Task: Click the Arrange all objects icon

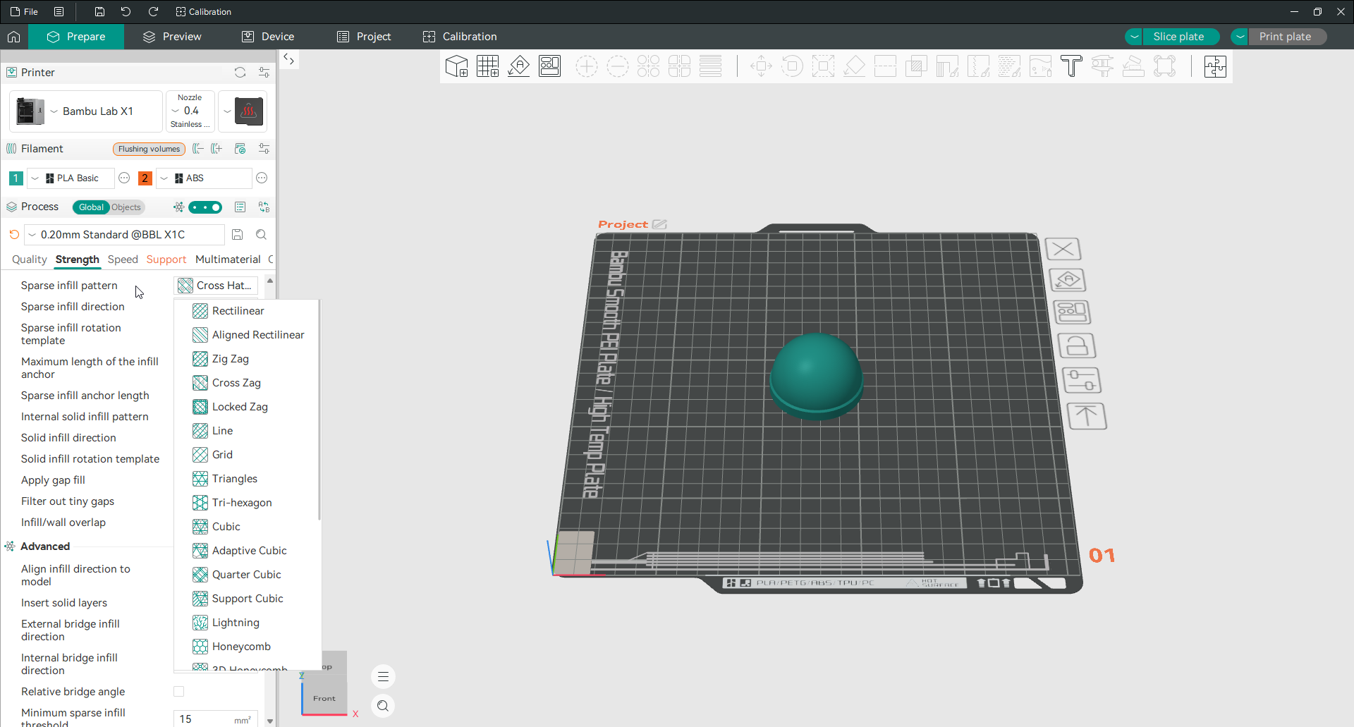Action: pyautogui.click(x=549, y=66)
